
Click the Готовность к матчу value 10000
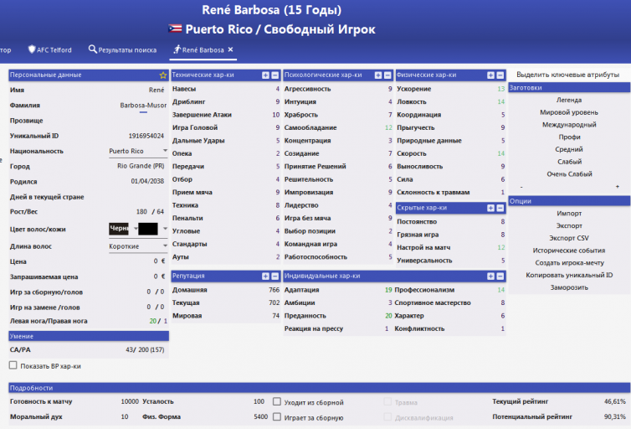(130, 401)
